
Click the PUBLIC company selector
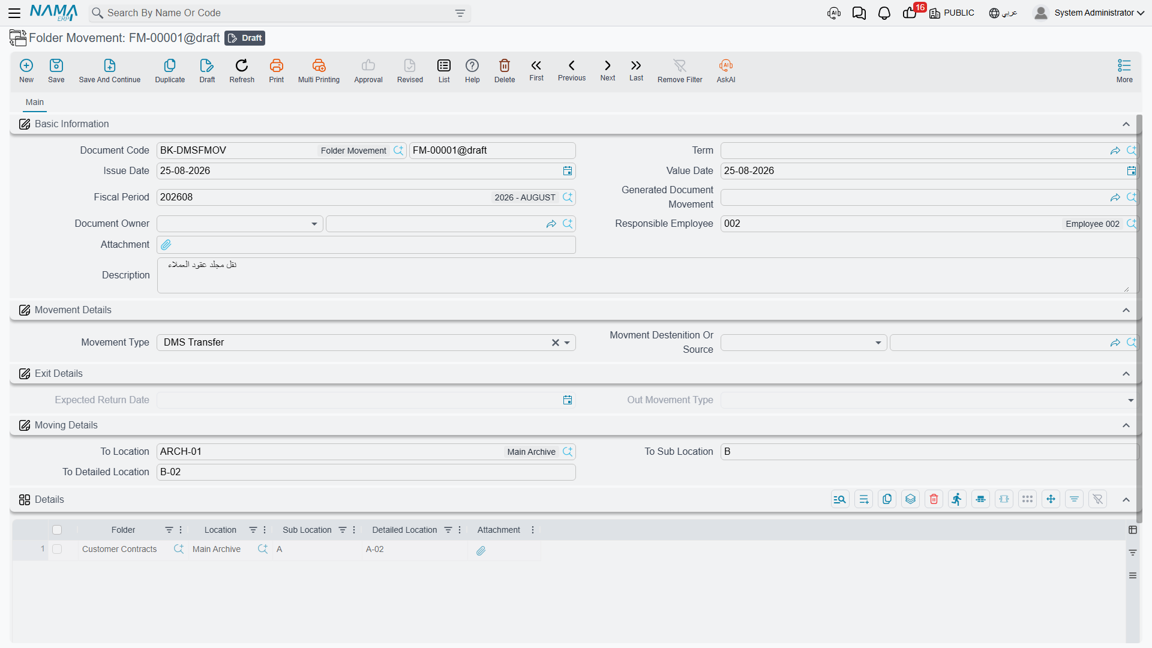pos(952,13)
